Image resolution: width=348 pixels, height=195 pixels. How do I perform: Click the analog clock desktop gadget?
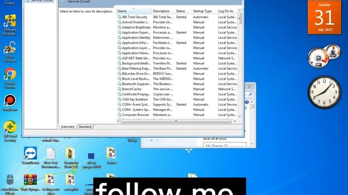click(x=324, y=92)
